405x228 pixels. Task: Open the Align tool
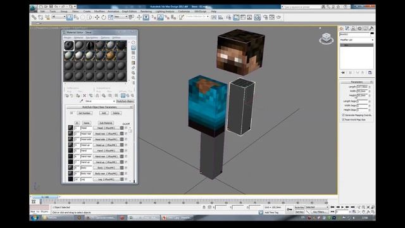221,17
